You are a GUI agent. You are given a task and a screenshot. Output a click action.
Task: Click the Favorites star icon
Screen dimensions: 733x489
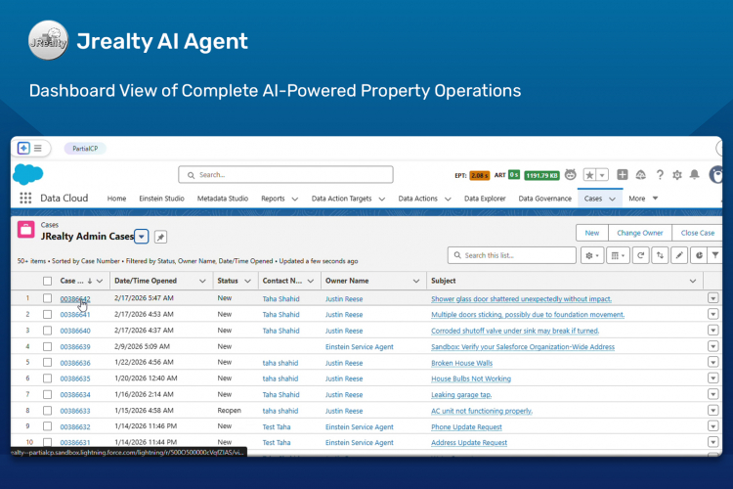(589, 175)
